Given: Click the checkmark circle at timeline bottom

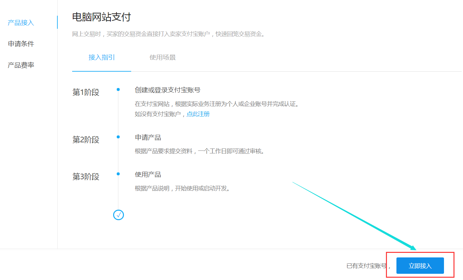Looking at the screenshot, I should pyautogui.click(x=118, y=215).
